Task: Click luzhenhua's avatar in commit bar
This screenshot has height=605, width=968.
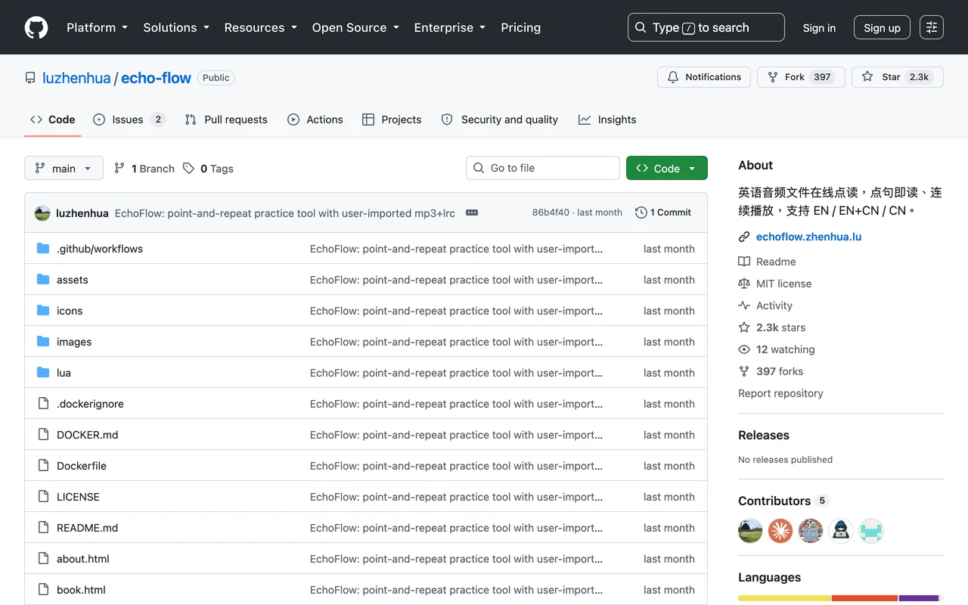Action: 42,213
